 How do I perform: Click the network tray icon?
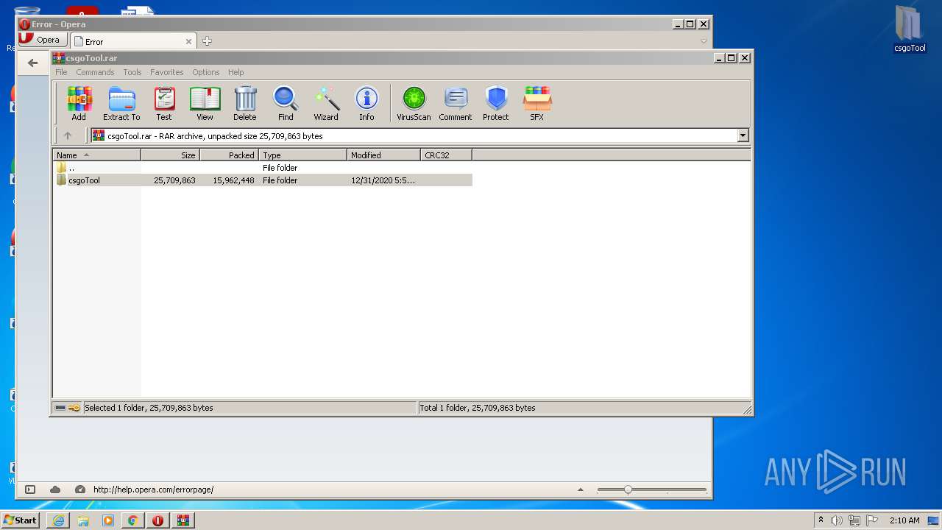[x=854, y=520]
